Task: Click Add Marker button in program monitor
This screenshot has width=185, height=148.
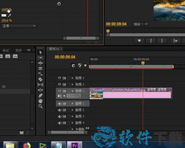Action: (x=139, y=41)
